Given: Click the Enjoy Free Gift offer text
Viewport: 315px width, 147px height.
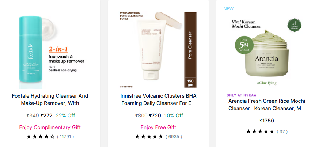Looking at the screenshot, I should point(158,127).
